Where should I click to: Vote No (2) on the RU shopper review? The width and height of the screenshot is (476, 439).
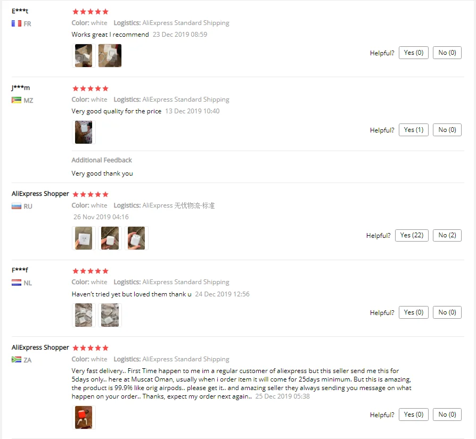(447, 235)
